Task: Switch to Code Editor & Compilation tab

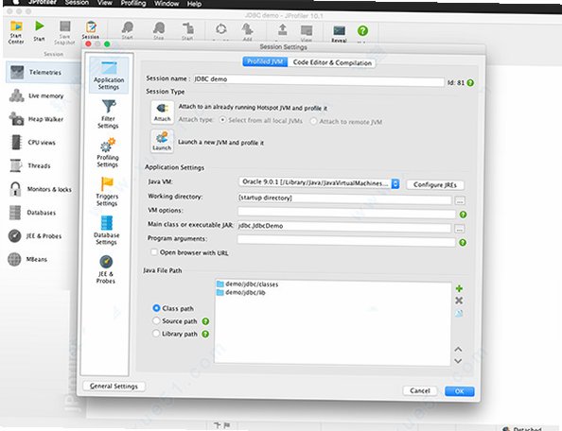Action: [332, 62]
